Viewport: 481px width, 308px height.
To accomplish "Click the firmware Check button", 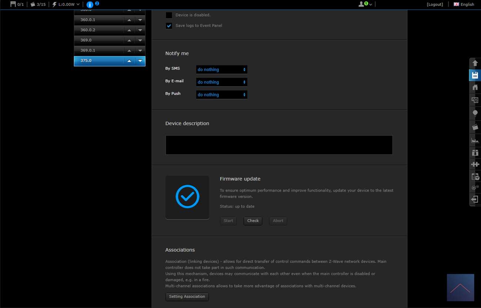I will 253,221.
